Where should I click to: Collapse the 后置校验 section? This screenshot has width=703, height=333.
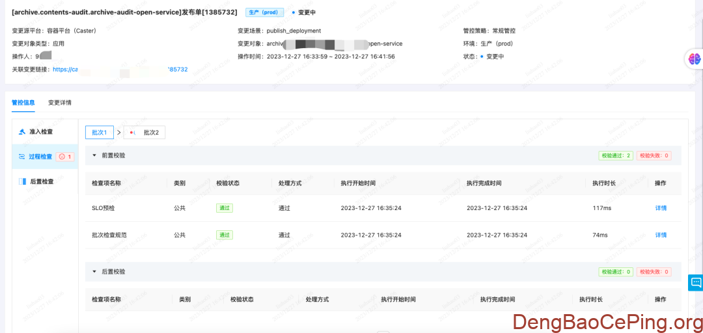point(94,272)
